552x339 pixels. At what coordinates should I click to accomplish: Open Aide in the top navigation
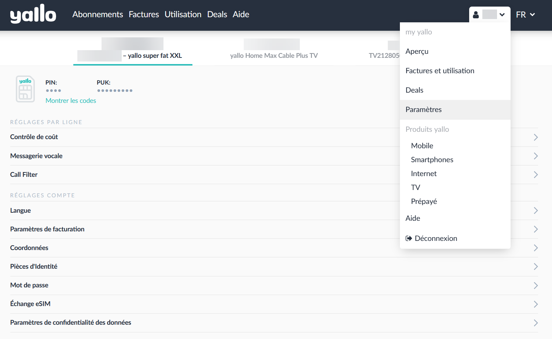pyautogui.click(x=241, y=14)
